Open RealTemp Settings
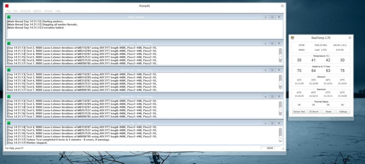Screen dimensions: 365x164 pyautogui.click(x=343, y=112)
